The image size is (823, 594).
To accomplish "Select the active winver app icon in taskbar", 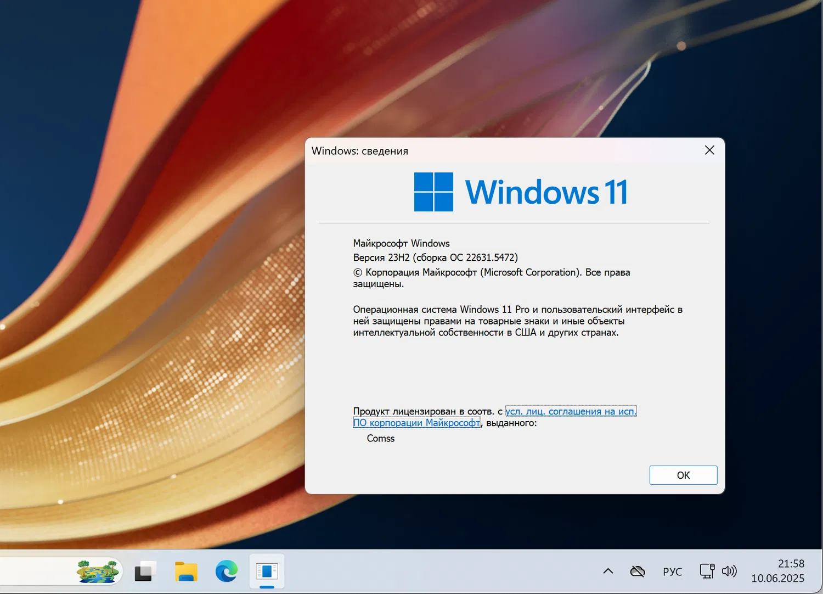I will click(x=267, y=571).
